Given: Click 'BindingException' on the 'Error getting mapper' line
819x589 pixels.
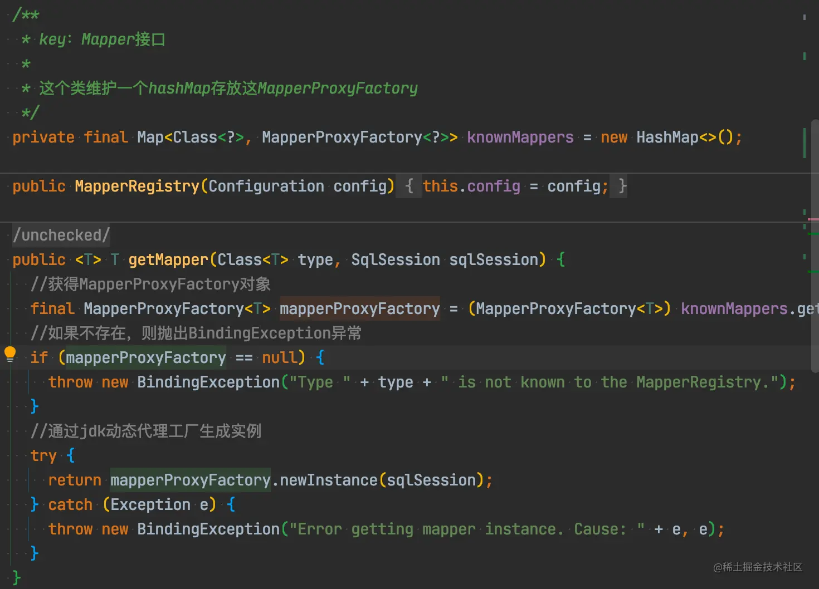Looking at the screenshot, I should coord(208,529).
